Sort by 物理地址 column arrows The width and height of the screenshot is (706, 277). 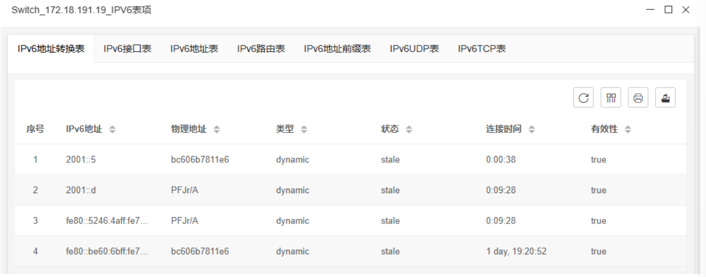pos(216,129)
